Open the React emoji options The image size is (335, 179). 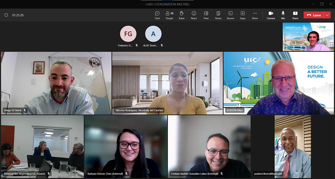(194, 15)
